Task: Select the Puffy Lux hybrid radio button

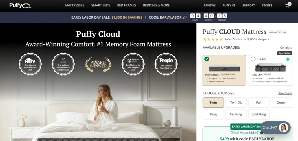Action: (x=253, y=59)
